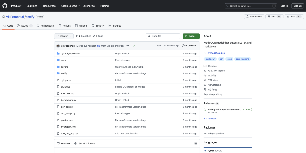
Task: Click the green commit status checkmark
Action: (134, 46)
